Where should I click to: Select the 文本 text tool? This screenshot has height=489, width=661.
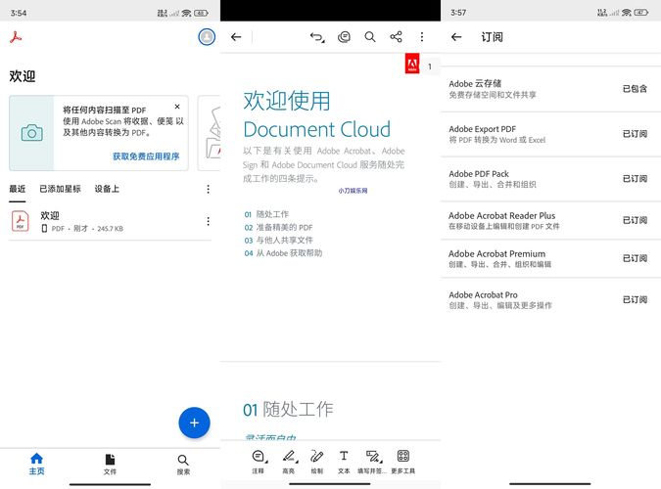click(x=344, y=462)
